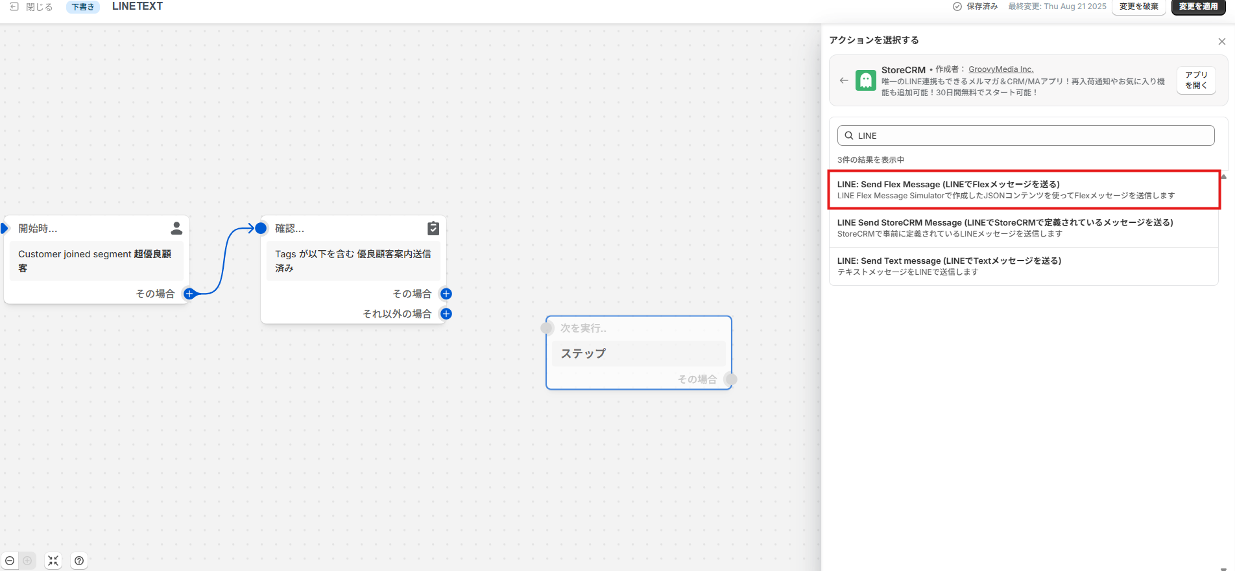Click the アプリを開く button
This screenshot has width=1235, height=571.
(x=1196, y=80)
